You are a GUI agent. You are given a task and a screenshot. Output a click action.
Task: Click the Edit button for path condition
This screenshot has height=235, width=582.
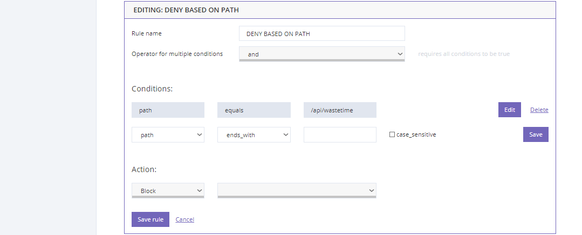pos(509,110)
